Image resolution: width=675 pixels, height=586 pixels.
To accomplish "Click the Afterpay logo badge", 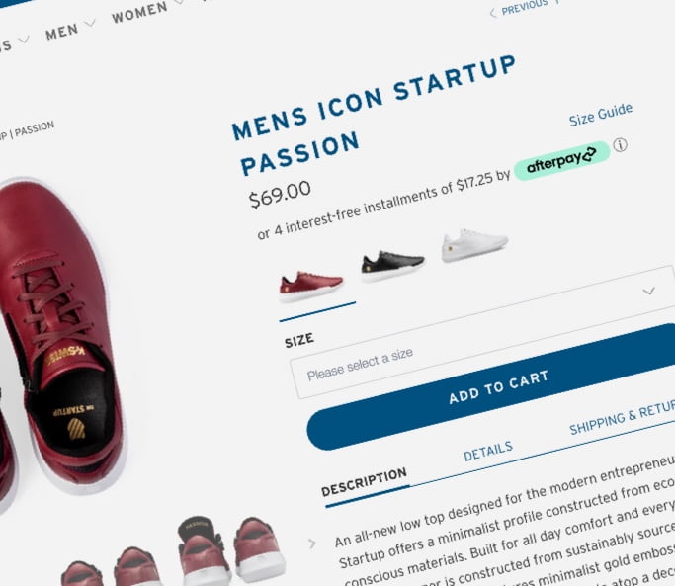I will (x=561, y=160).
